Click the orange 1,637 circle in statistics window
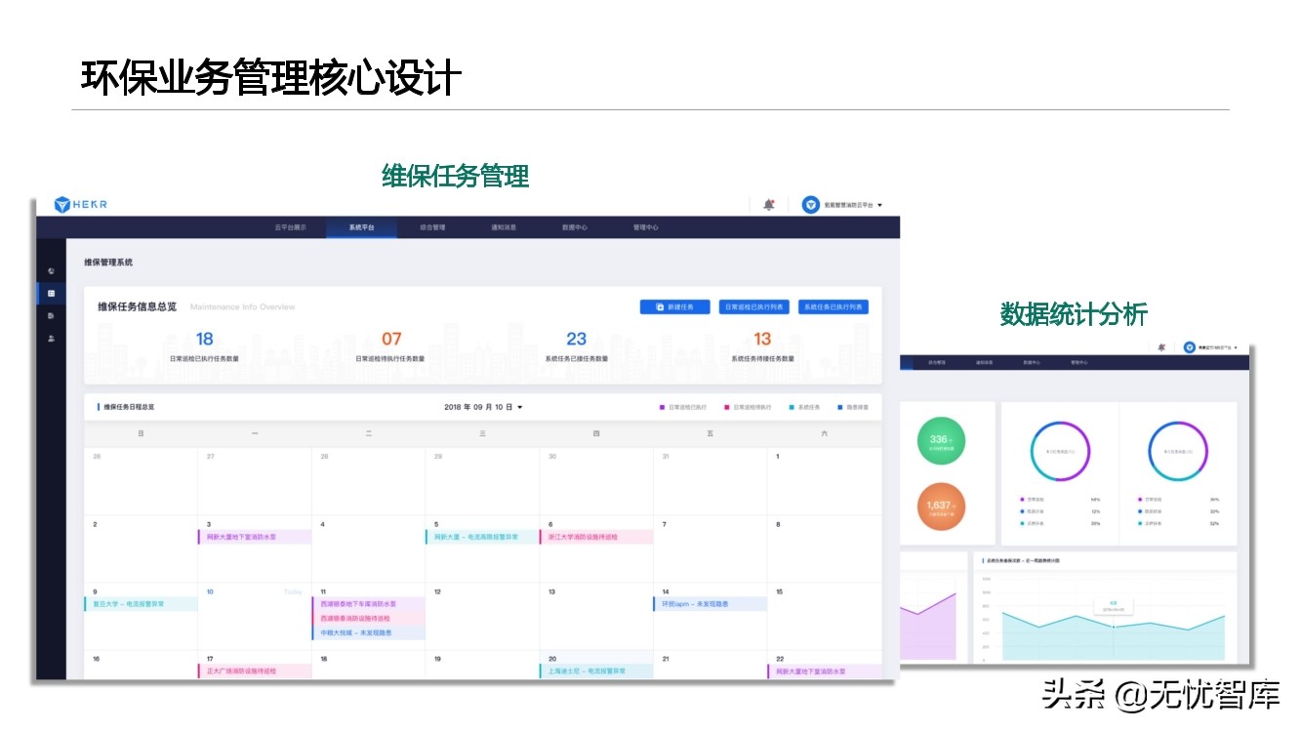The width and height of the screenshot is (1301, 732). pyautogui.click(x=941, y=507)
